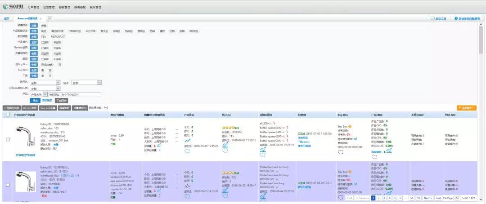Screen dimensions: 486x204
Task: Click the Buy Box heart icon for listing 1209PSEBYBS
Action: 341,152
